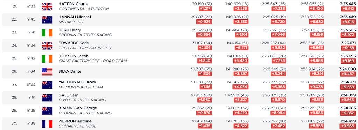Click rank number 30.
This screenshot has width=358, height=130.
(x=14, y=124)
